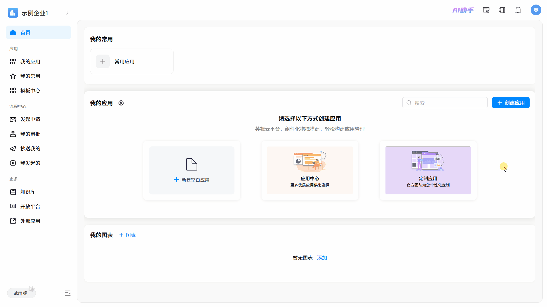Click the 新建空白应用 card

coord(192,170)
